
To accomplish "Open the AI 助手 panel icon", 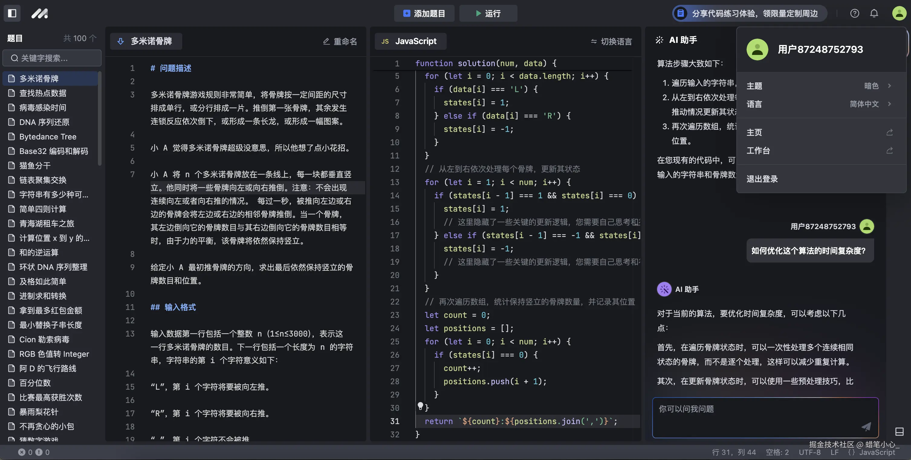I will [x=660, y=40].
